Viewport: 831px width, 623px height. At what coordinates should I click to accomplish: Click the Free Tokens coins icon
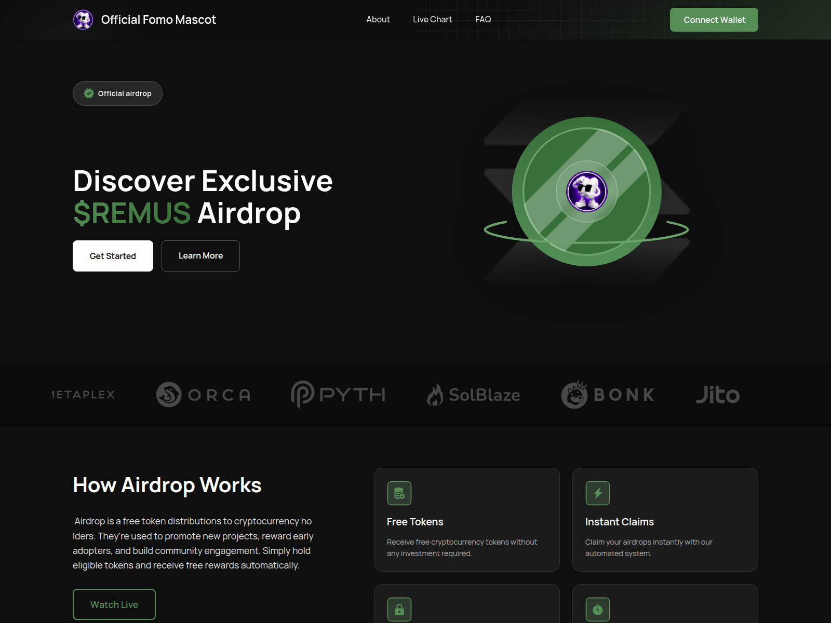399,493
